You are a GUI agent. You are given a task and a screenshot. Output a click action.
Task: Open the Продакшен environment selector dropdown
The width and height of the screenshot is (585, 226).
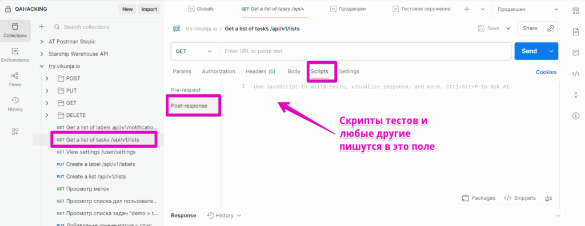(528, 9)
